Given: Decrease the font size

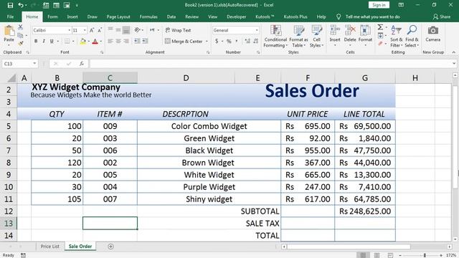Looking at the screenshot, I should click(x=100, y=30).
